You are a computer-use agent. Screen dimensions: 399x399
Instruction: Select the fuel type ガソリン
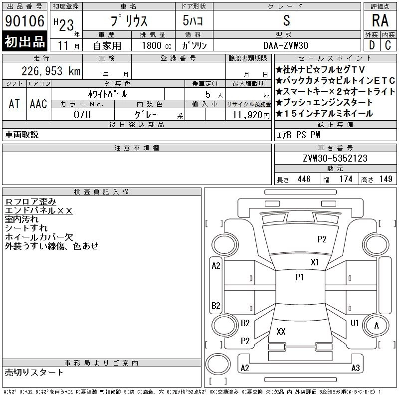tap(194, 45)
